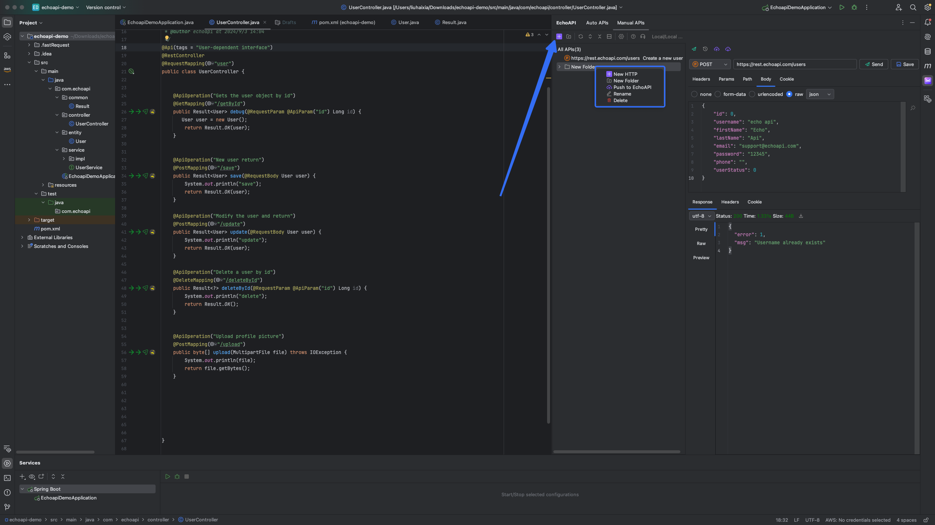Toggle the eye filter icon in Services
935x525 pixels.
pyautogui.click(x=32, y=477)
